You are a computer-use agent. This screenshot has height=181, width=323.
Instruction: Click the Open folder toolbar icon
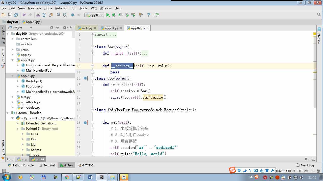tap(4, 15)
